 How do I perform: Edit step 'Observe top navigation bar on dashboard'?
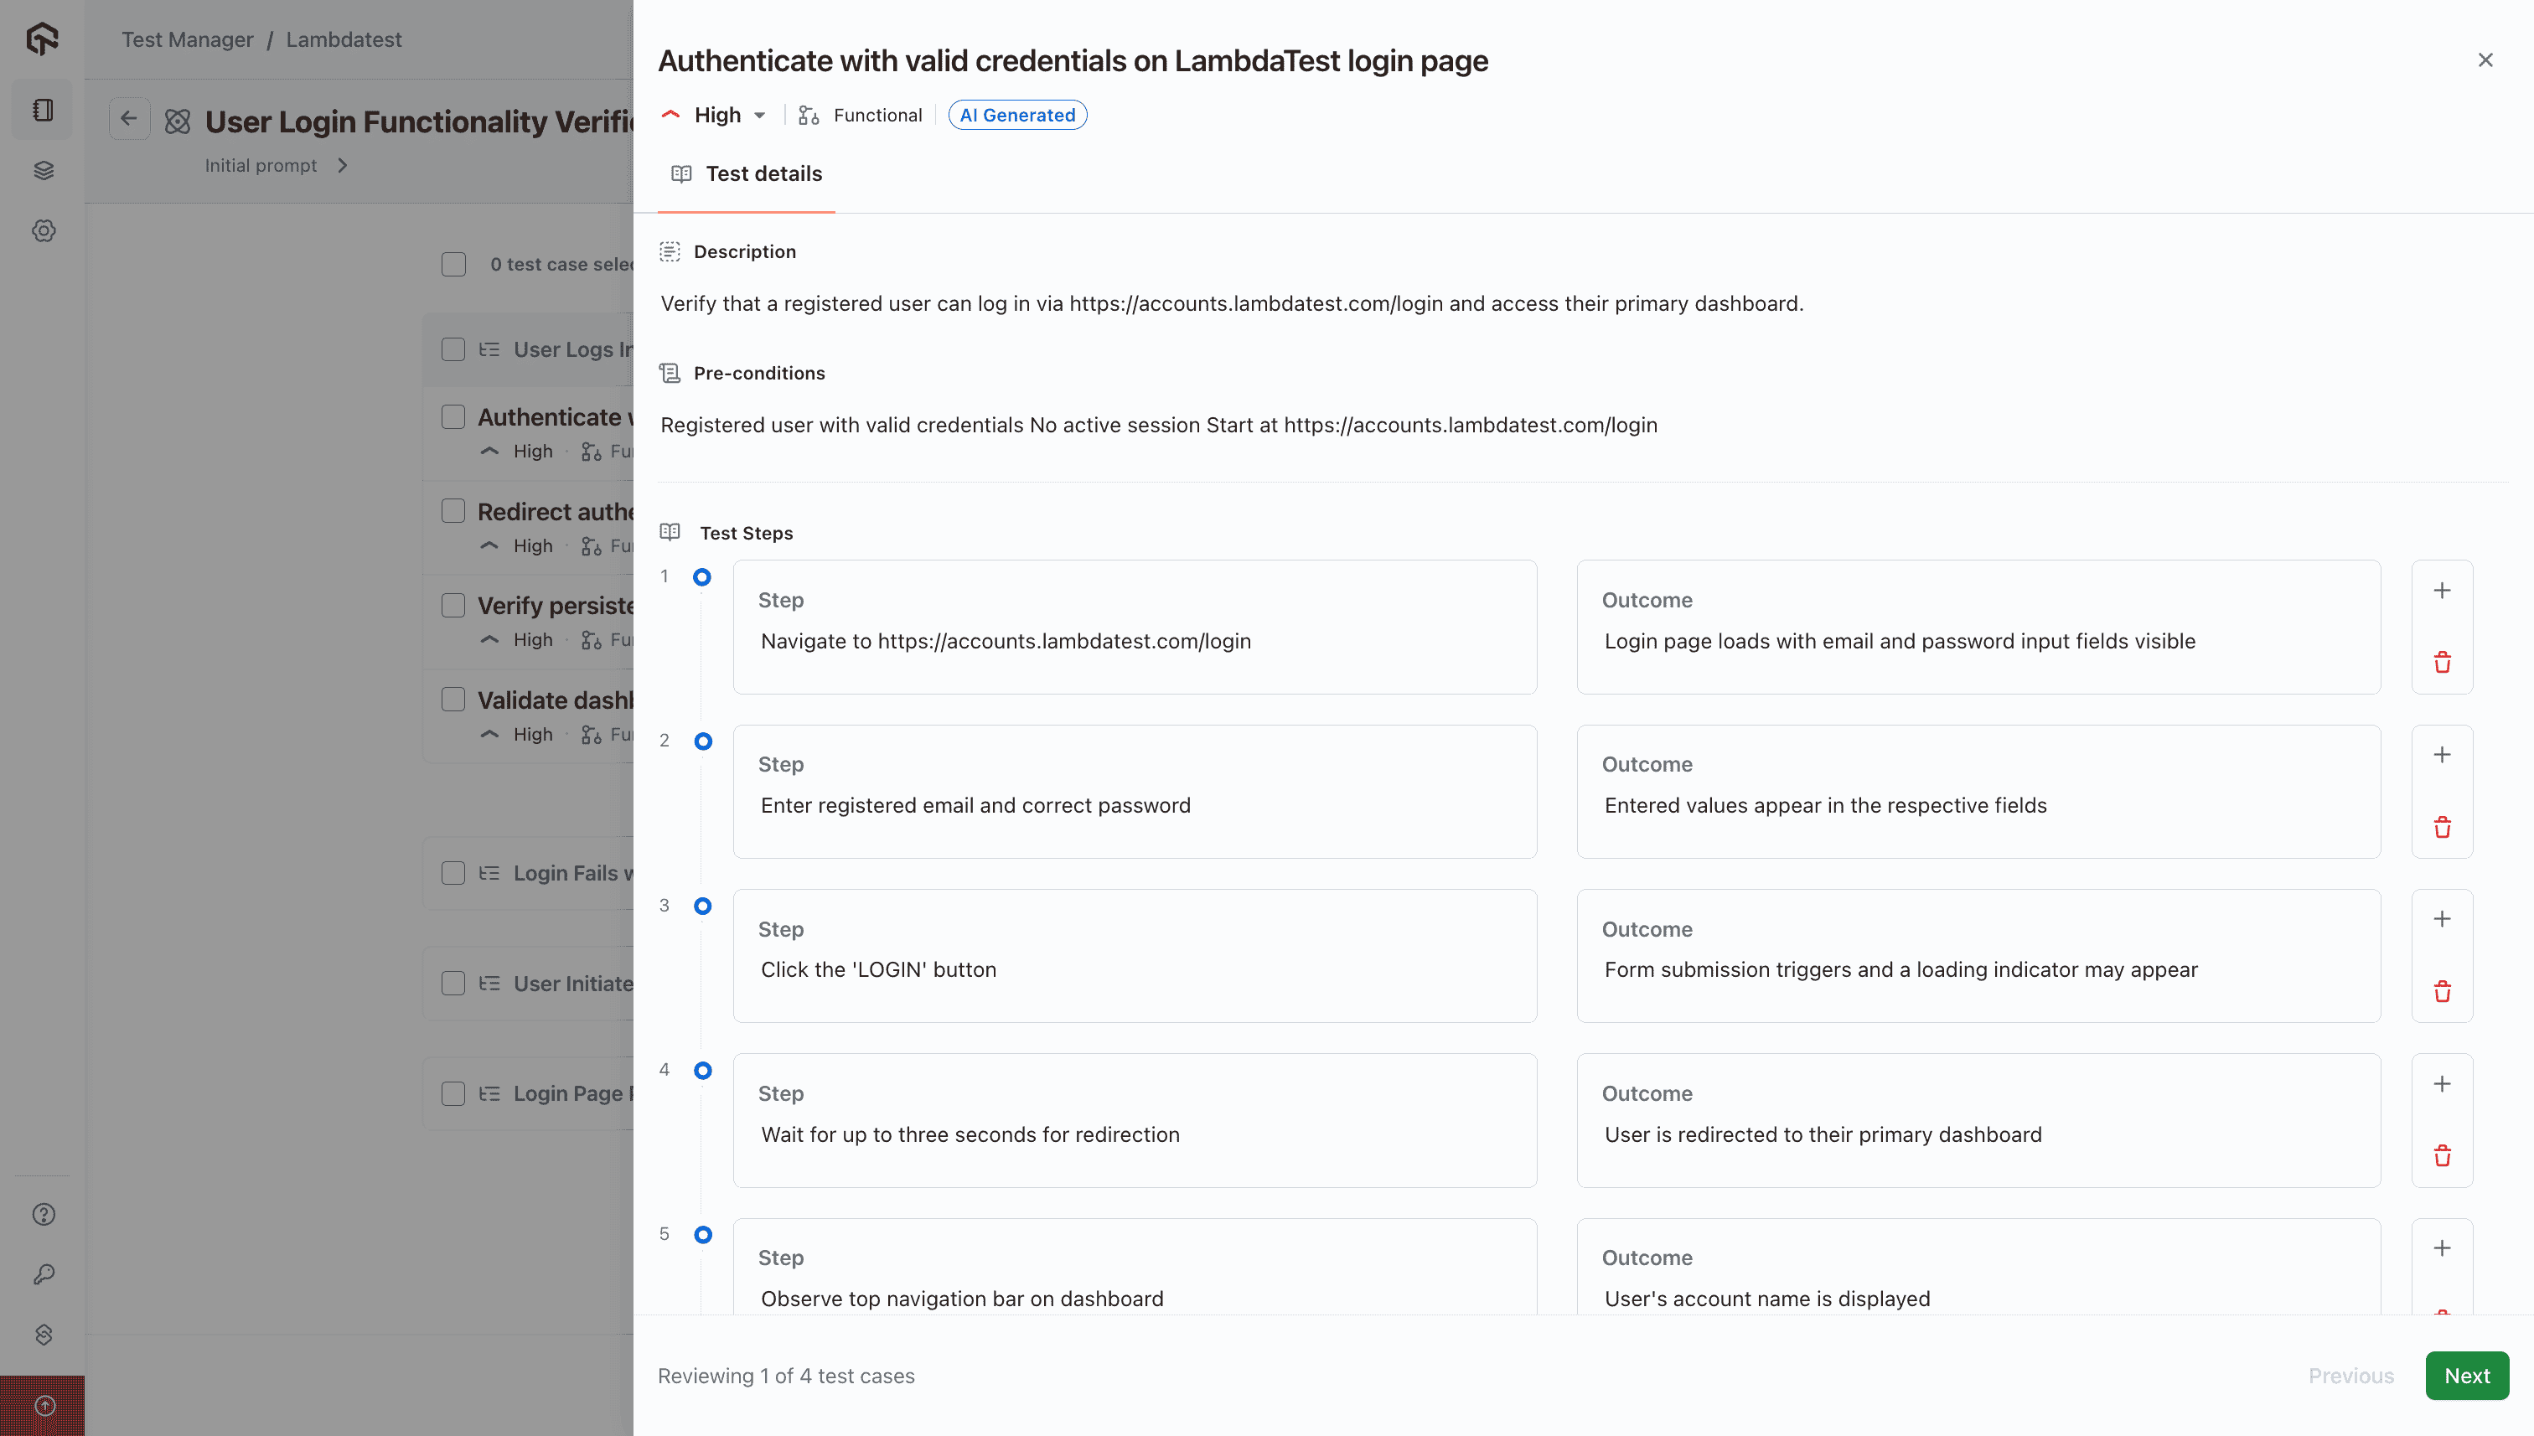click(1135, 1268)
